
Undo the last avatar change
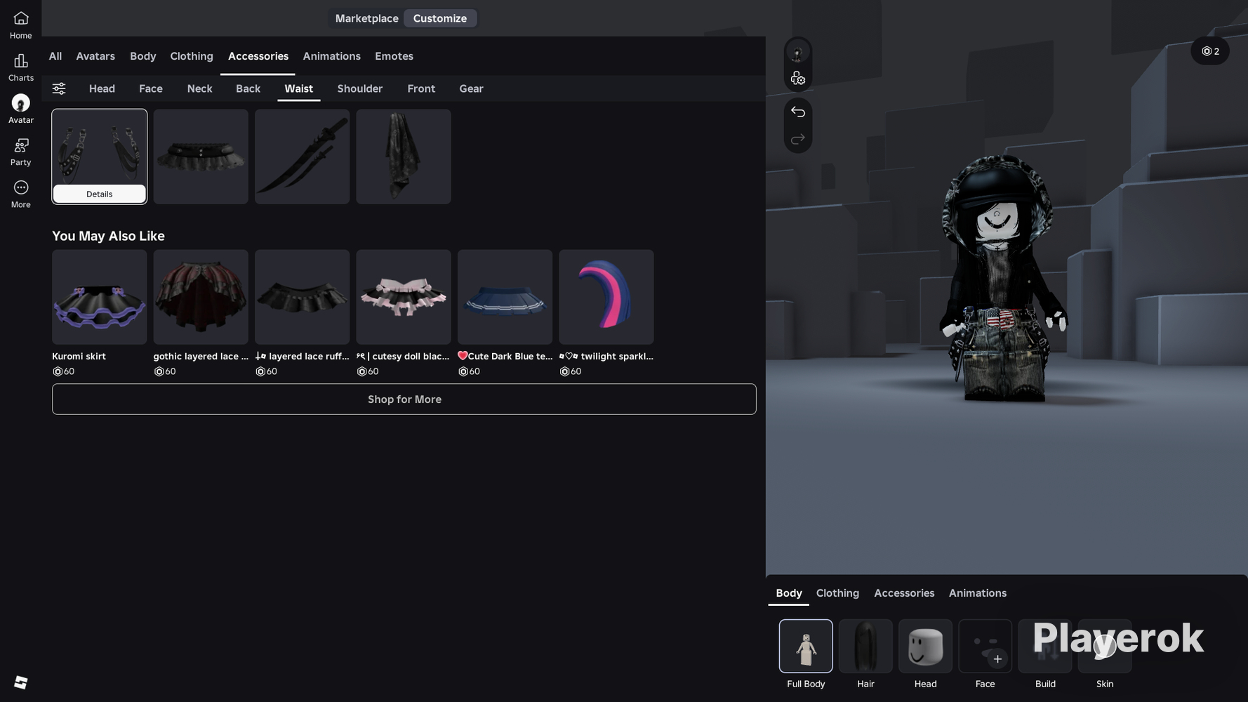pyautogui.click(x=797, y=112)
